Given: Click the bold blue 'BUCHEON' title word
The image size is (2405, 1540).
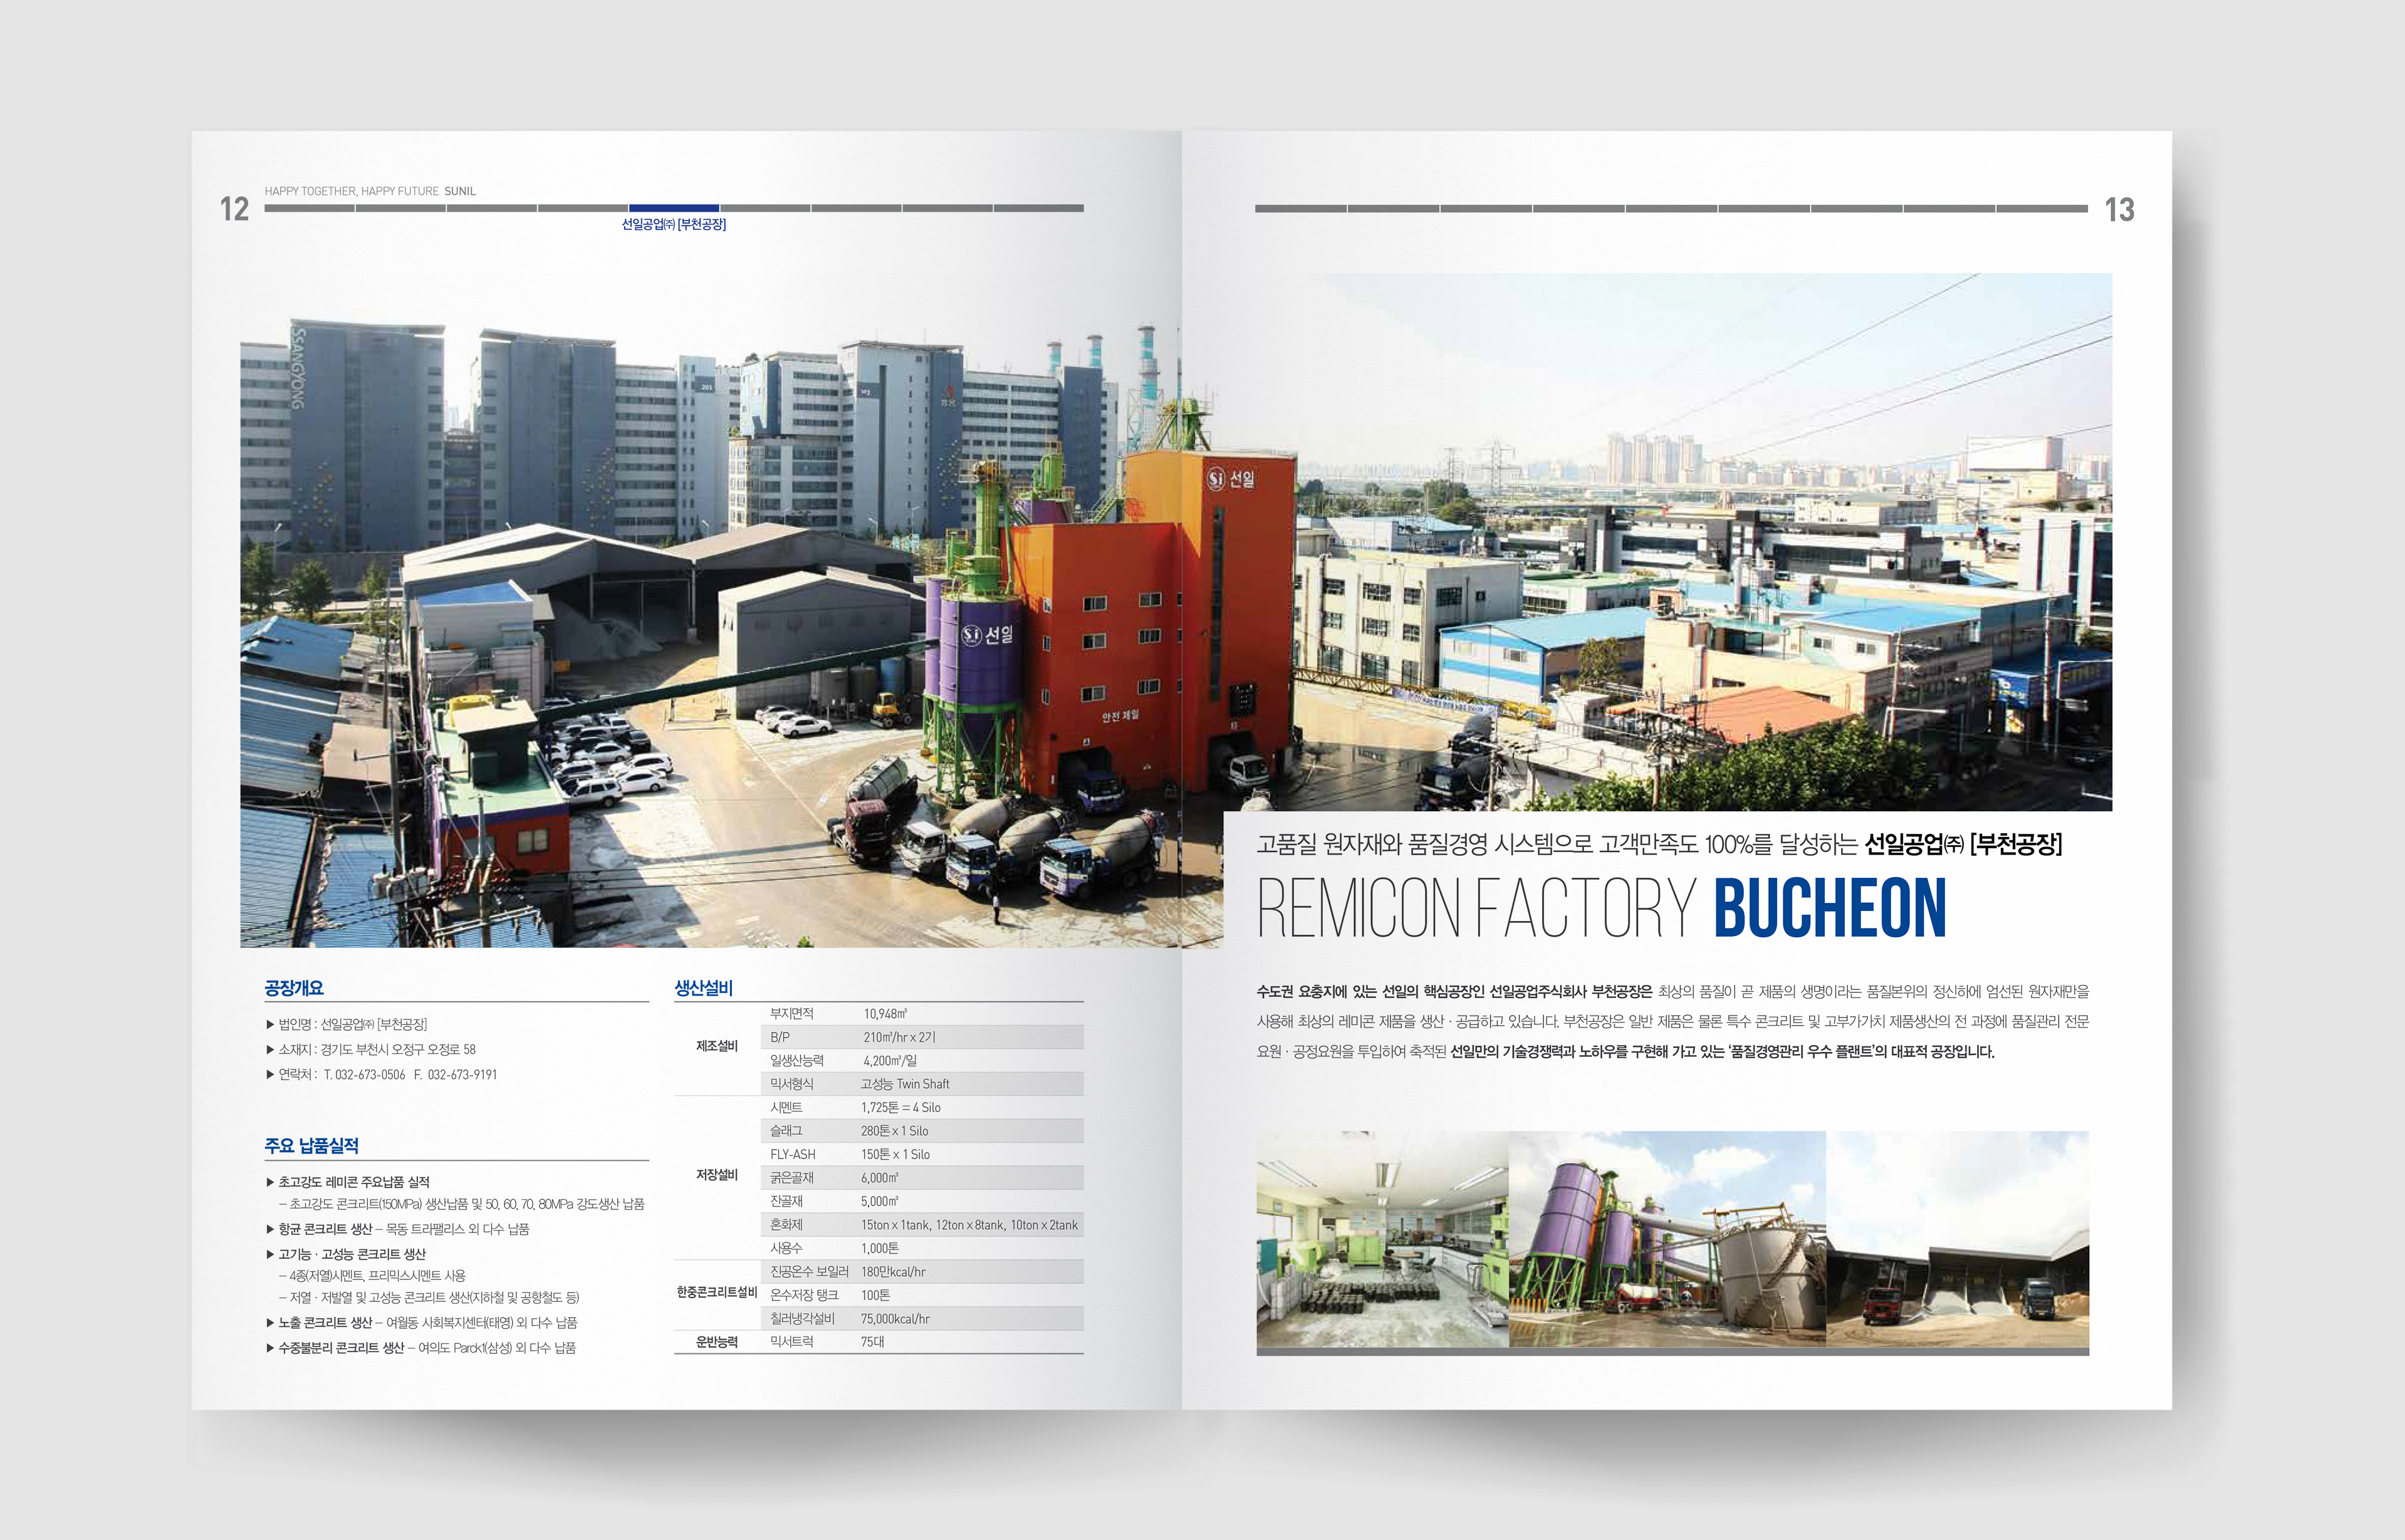Looking at the screenshot, I should coord(1830,908).
